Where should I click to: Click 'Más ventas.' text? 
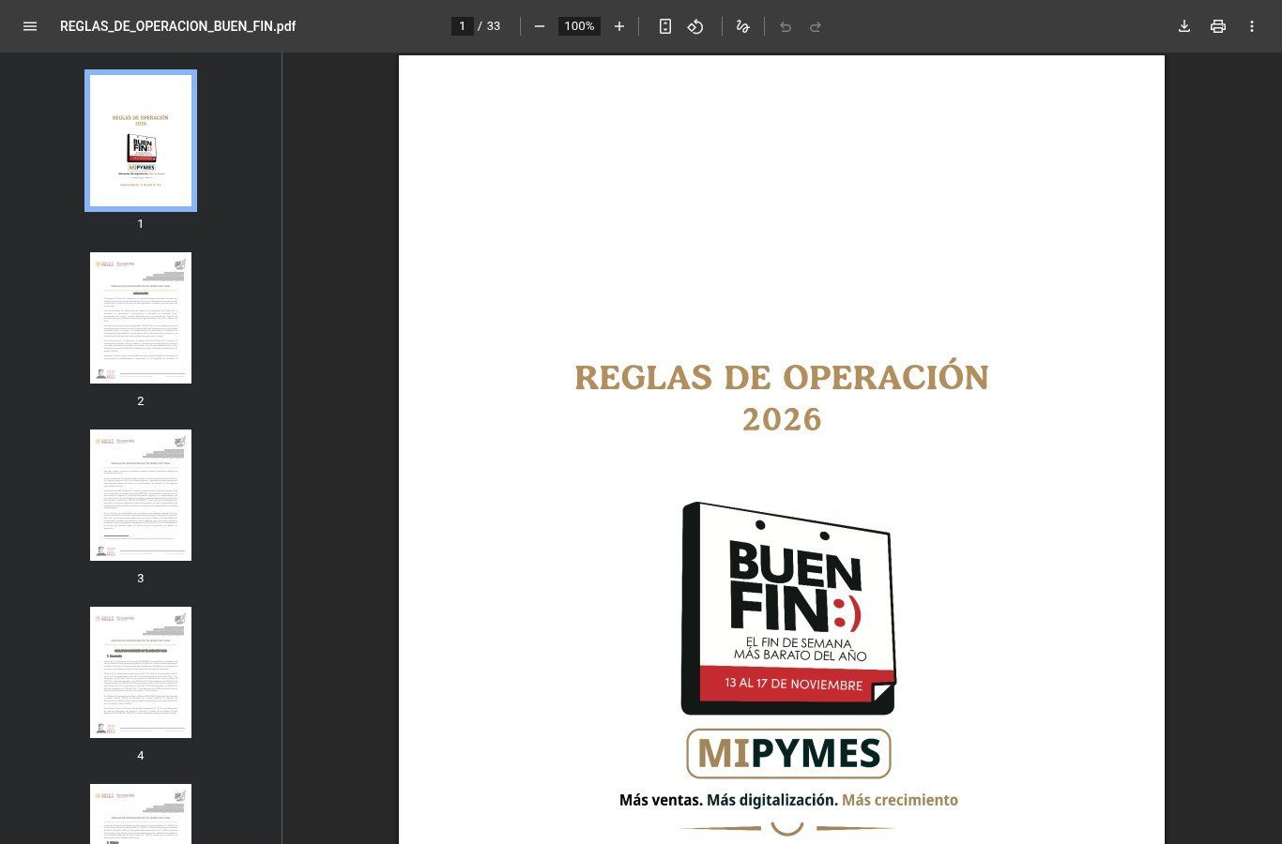(661, 800)
